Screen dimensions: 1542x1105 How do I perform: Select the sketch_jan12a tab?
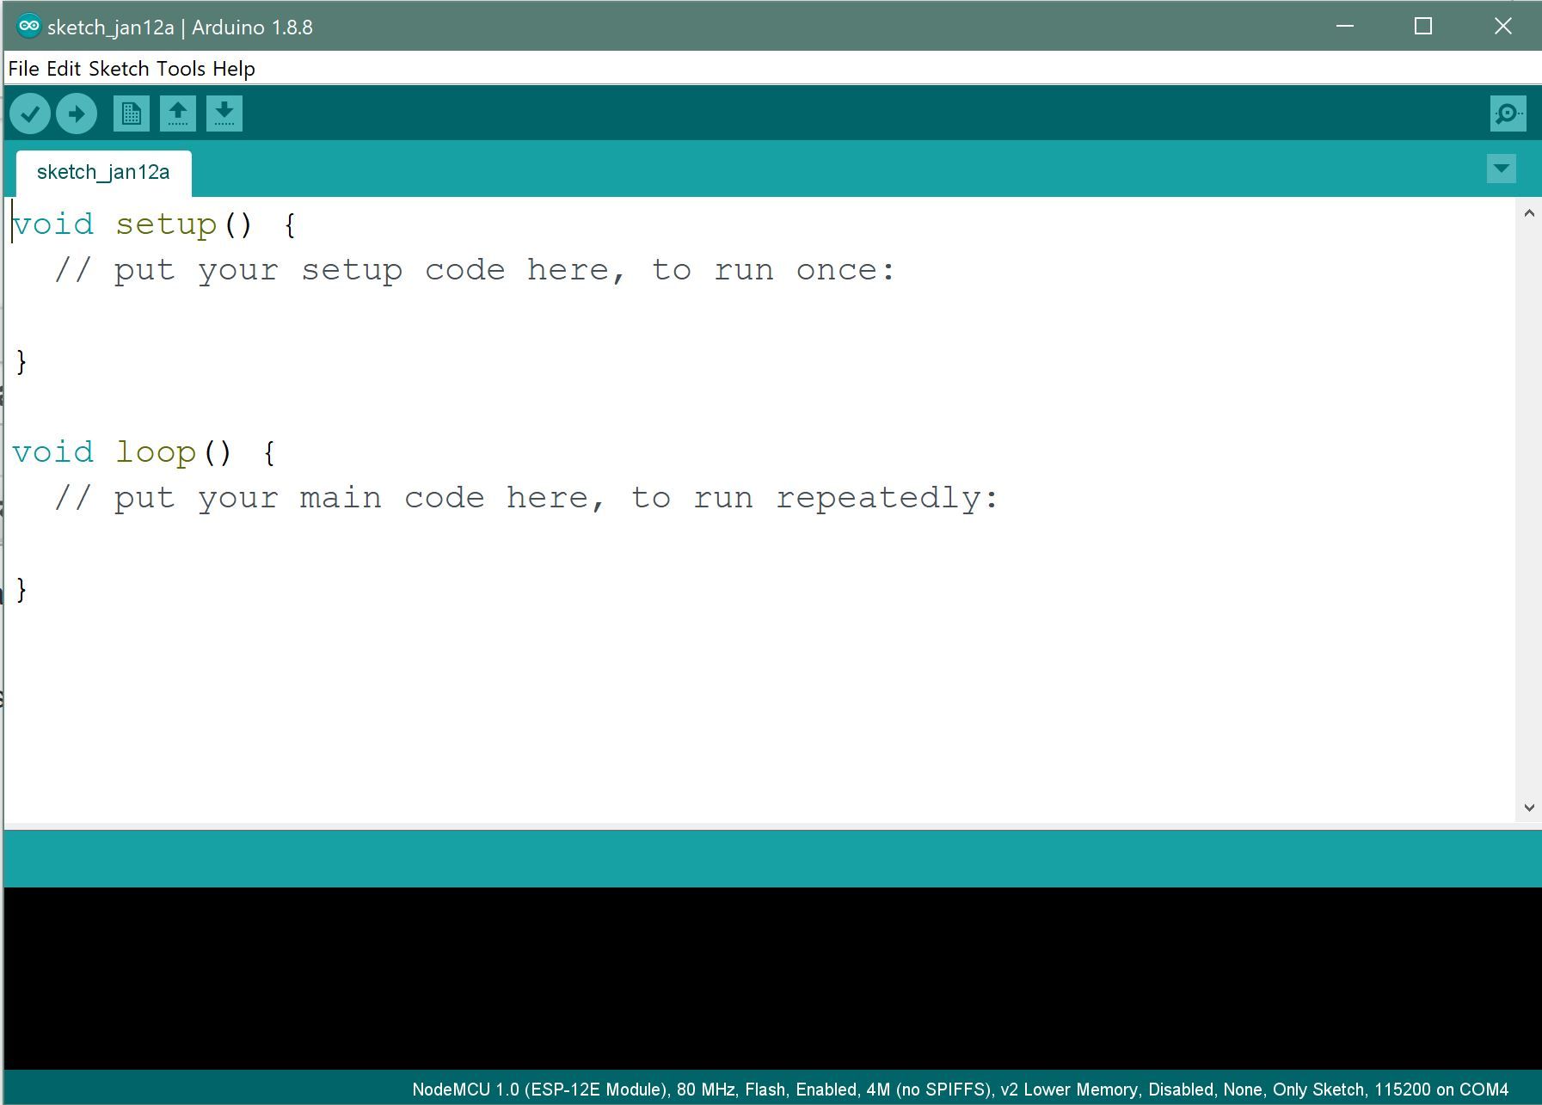(x=103, y=171)
